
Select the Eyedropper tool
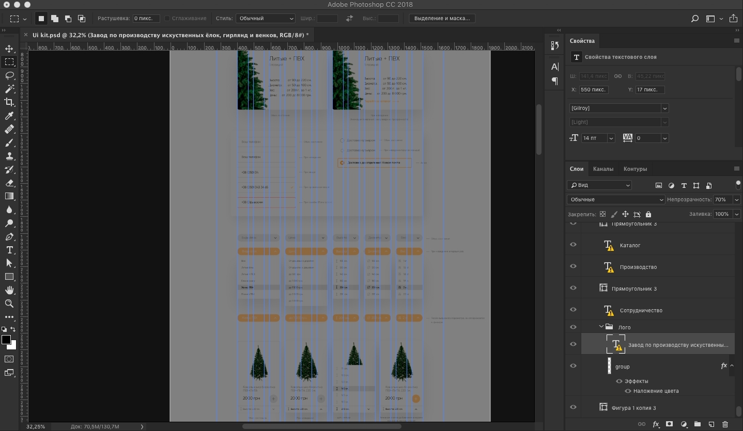(9, 116)
